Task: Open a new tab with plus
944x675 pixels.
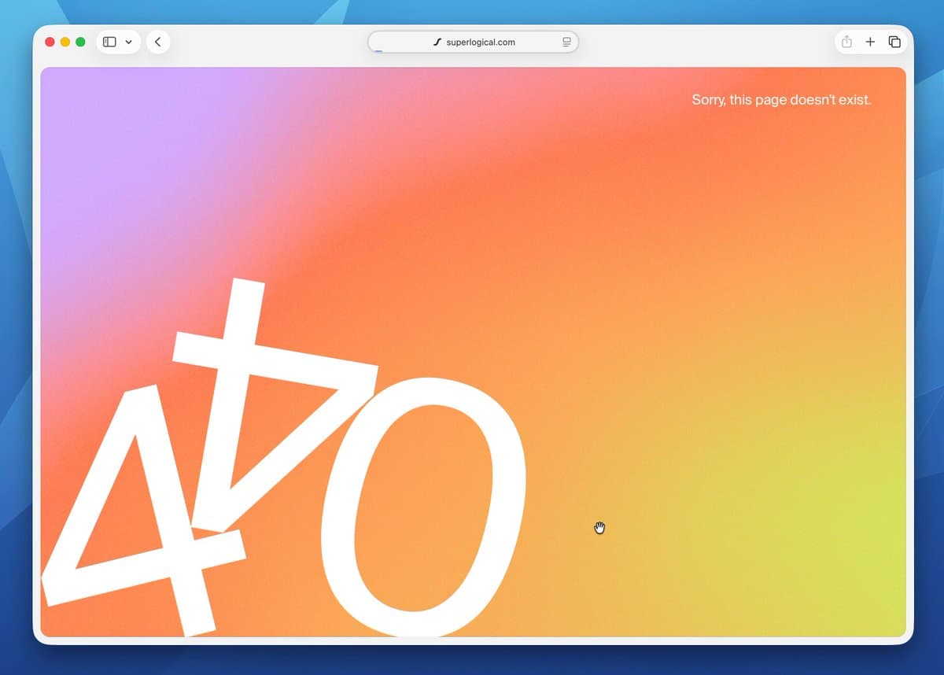Action: pyautogui.click(x=870, y=42)
